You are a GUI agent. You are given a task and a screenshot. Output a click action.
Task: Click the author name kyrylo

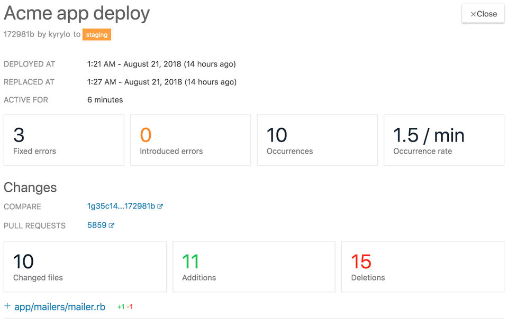point(59,35)
